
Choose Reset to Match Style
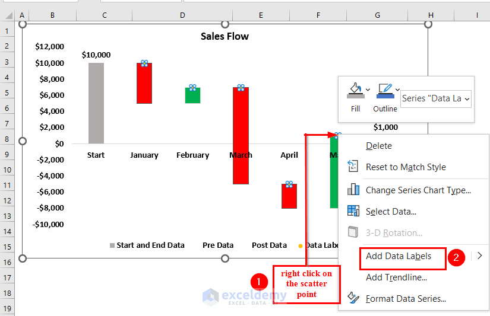[x=406, y=167]
